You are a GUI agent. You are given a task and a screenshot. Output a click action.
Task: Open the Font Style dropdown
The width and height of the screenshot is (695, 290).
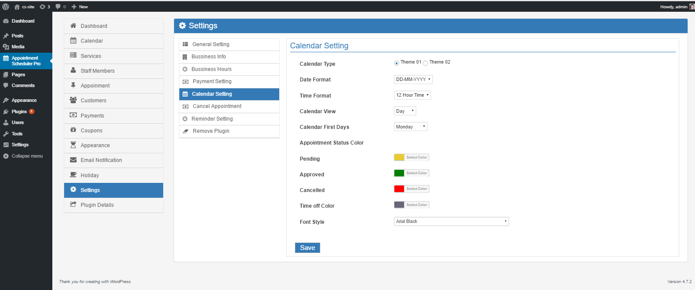(451, 221)
